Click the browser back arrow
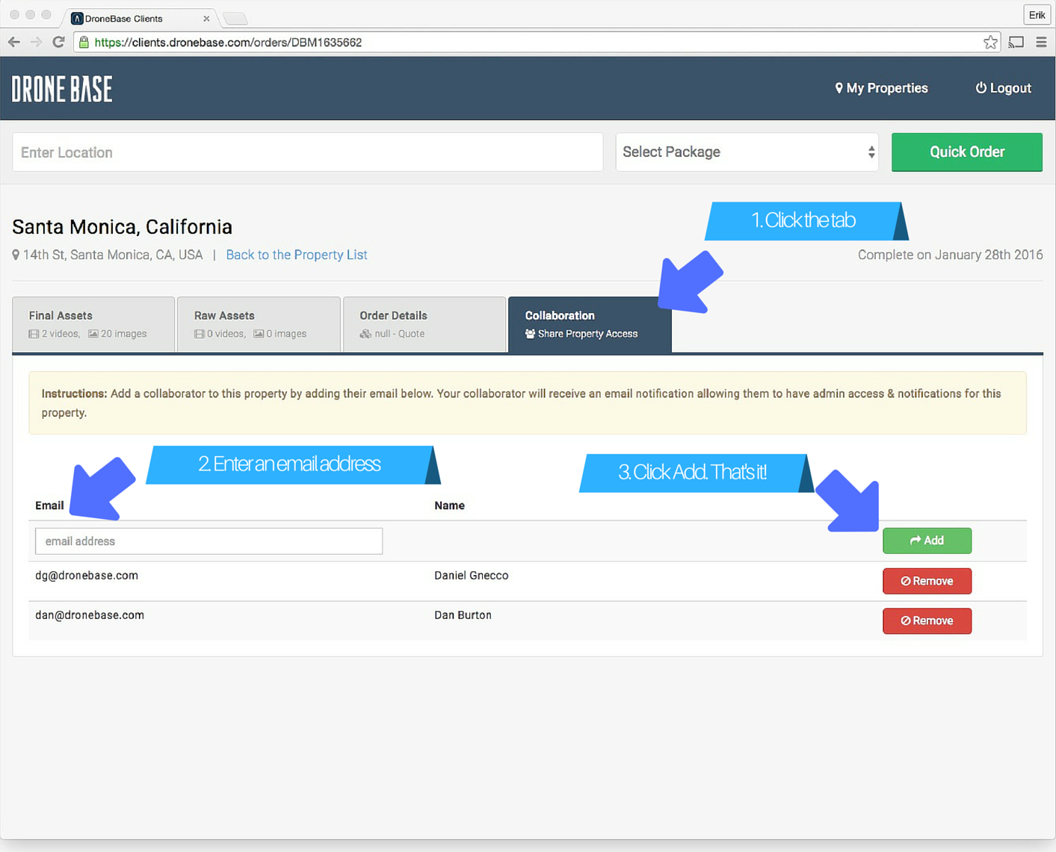The image size is (1056, 852). (14, 43)
